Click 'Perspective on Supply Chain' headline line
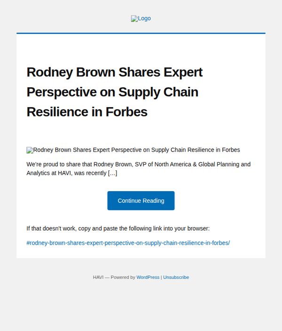Viewport: 282px width, 331px height. point(112,92)
